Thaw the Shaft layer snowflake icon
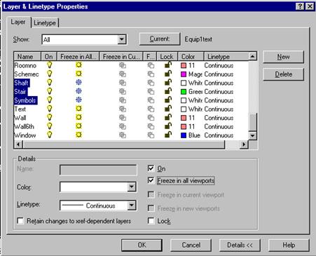The width and height of the screenshot is (316, 256). point(78,83)
